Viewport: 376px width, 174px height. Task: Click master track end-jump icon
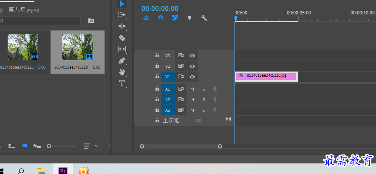pyautogui.click(x=228, y=119)
